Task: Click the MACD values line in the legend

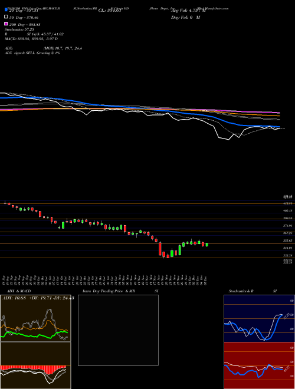Action: coord(31,39)
